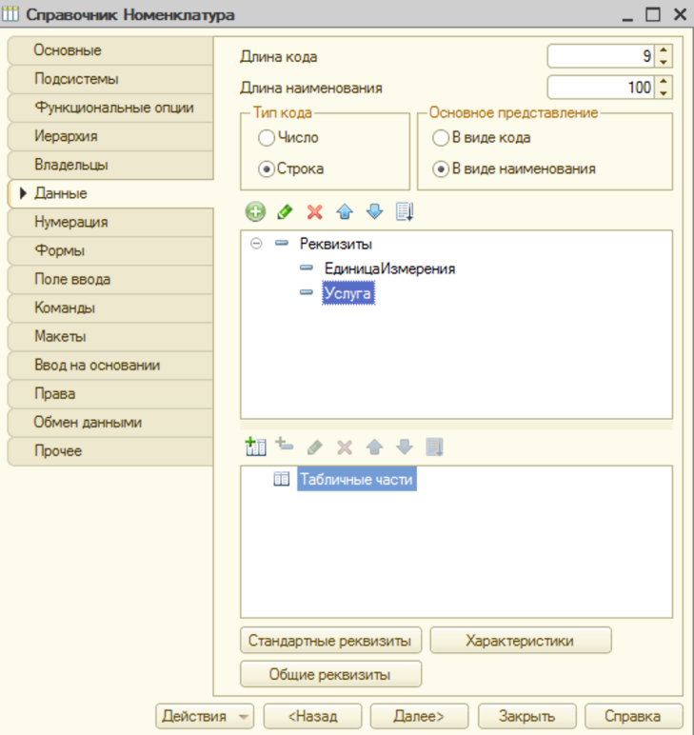Screen dimensions: 694x735
Task: Move the attribute down with the blue down arrow
Action: [x=374, y=212]
